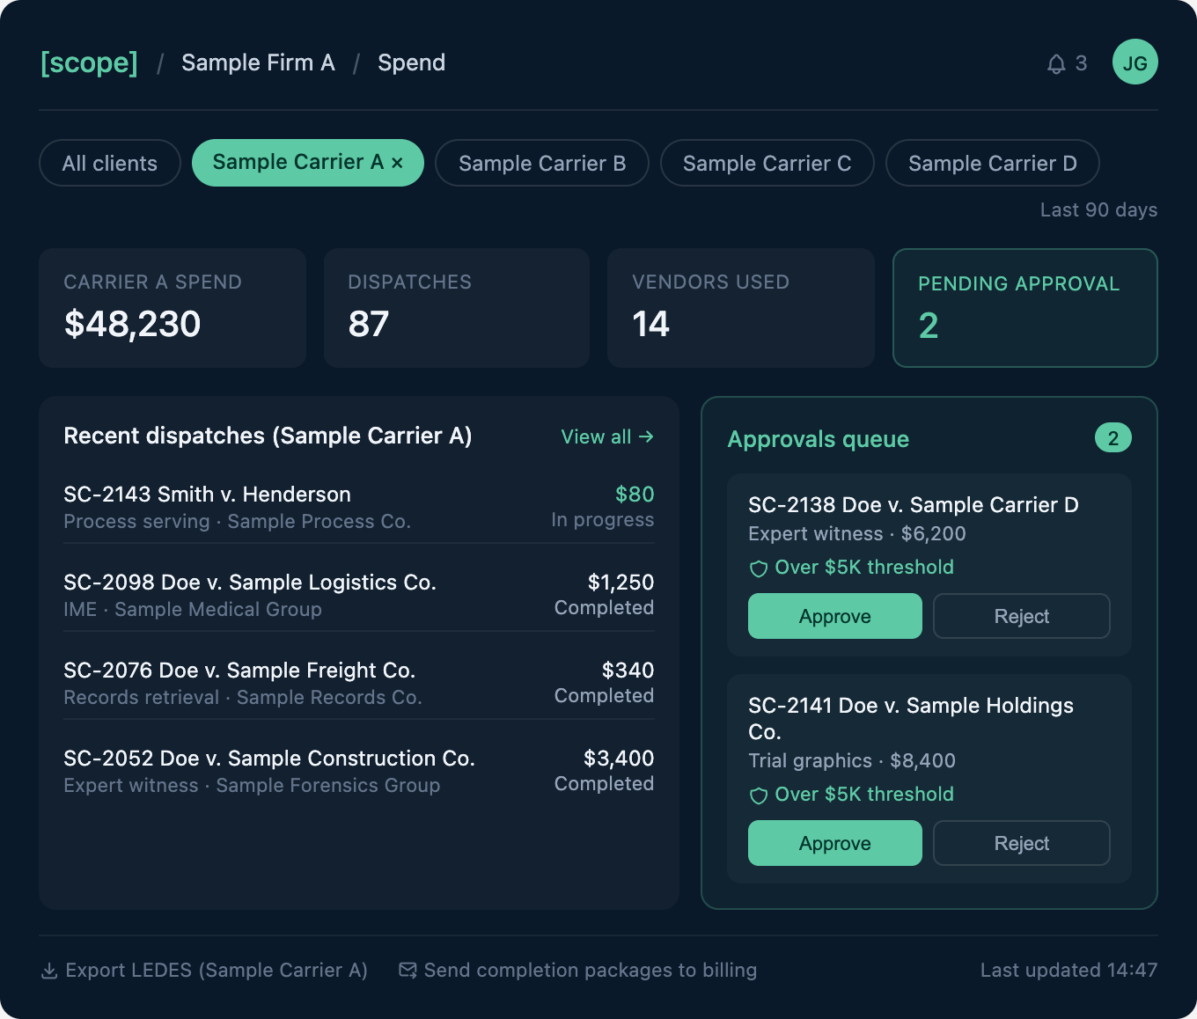Viewport: 1197px width, 1019px height.
Task: Open the Spend breadcrumb page
Action: click(411, 62)
